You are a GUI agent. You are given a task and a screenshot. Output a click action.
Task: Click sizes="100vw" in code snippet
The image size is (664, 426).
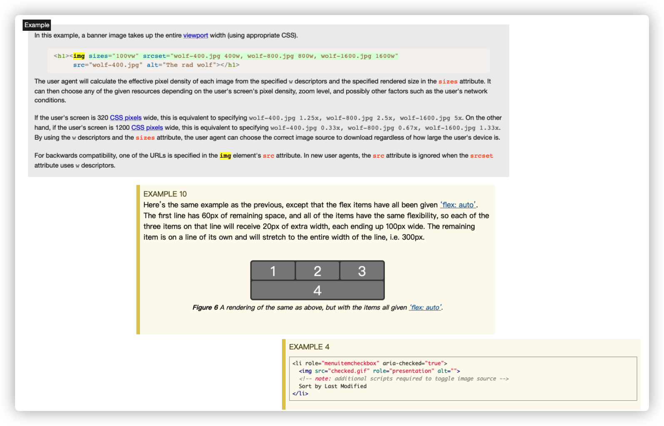114,56
